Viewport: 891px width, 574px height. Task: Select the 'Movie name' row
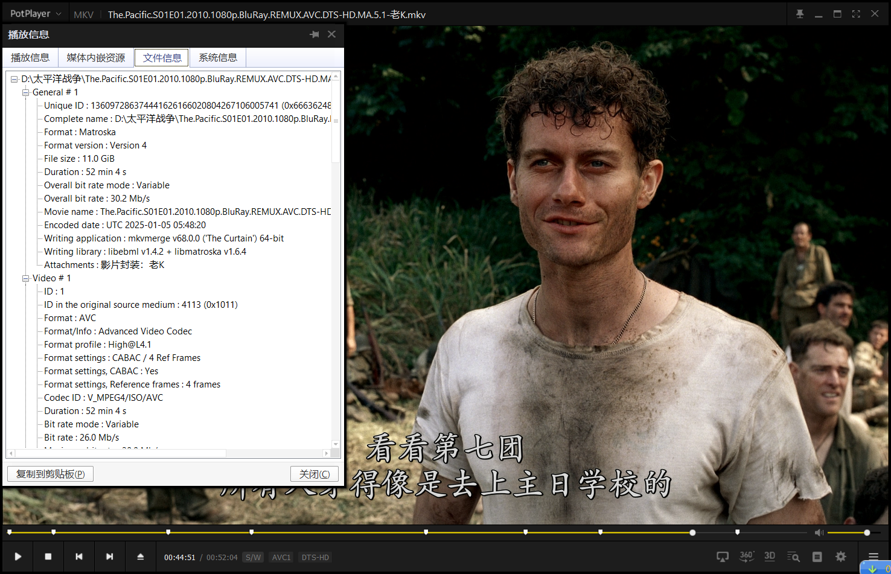pyautogui.click(x=187, y=212)
